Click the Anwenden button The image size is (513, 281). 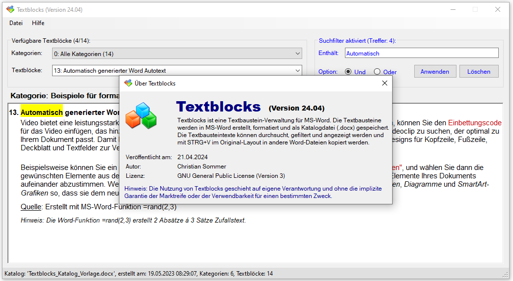click(435, 71)
